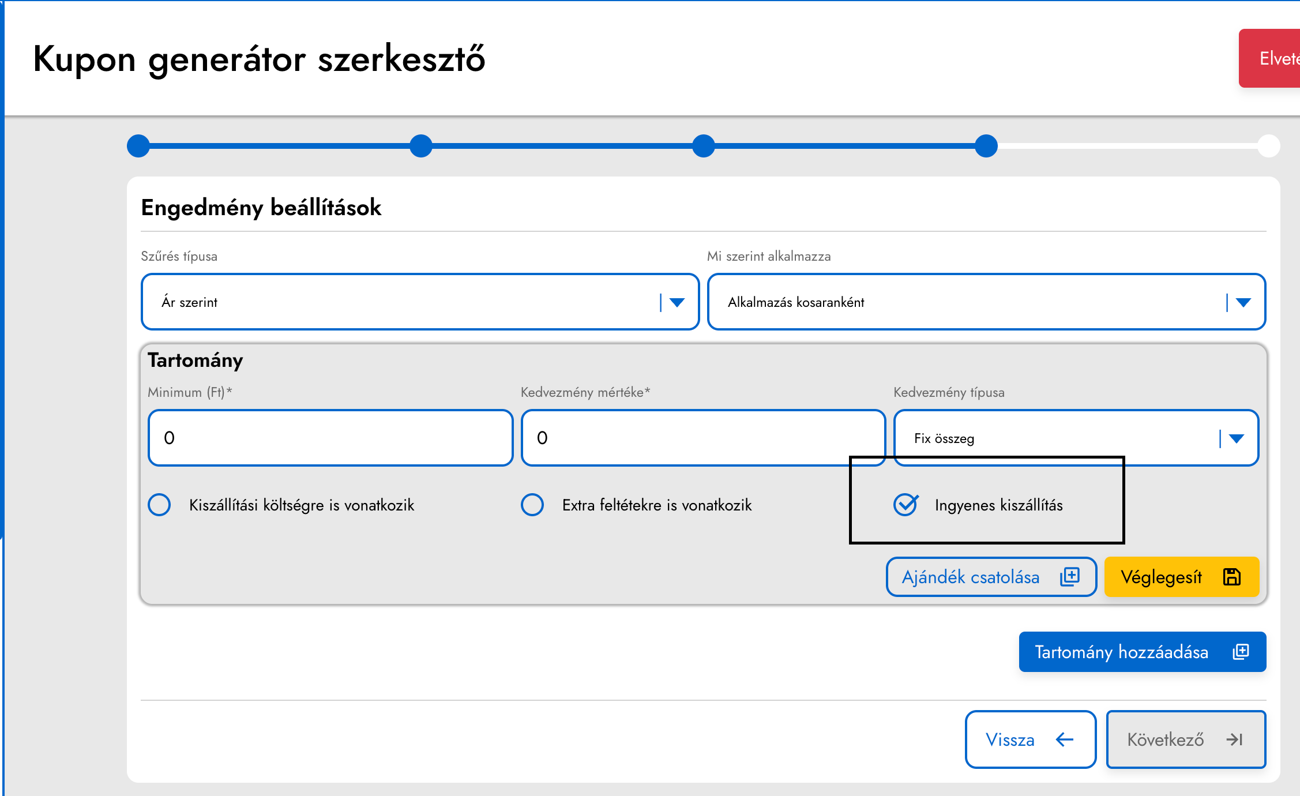The image size is (1300, 796).
Task: Go to the first wizard step dot
Action: [x=138, y=146]
